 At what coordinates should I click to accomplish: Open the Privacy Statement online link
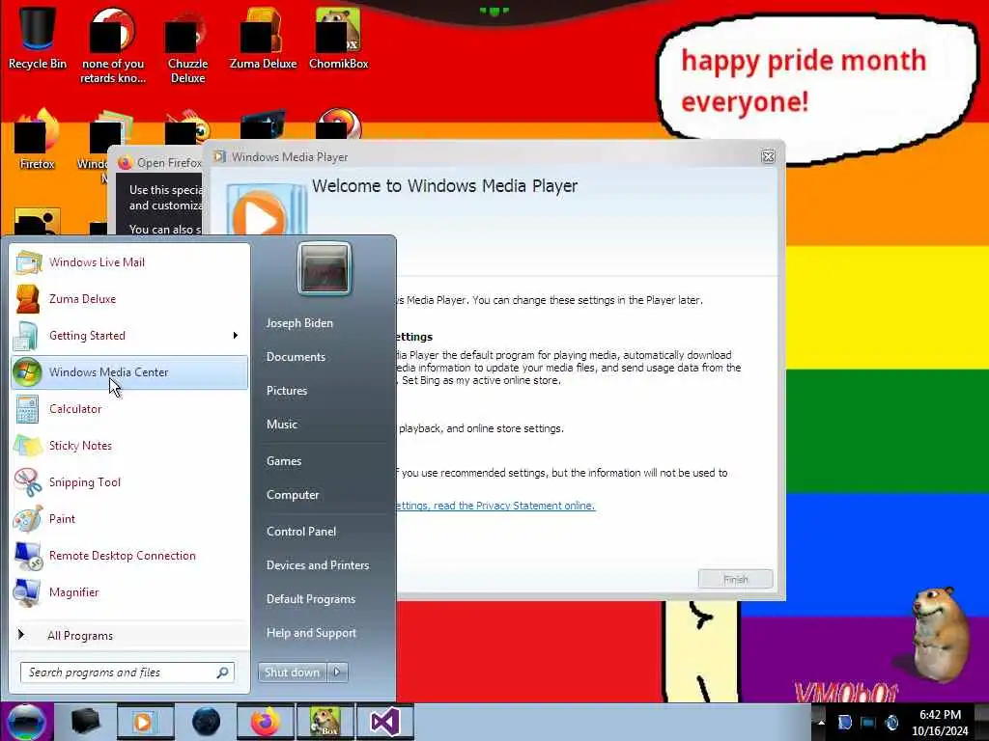pos(494,506)
